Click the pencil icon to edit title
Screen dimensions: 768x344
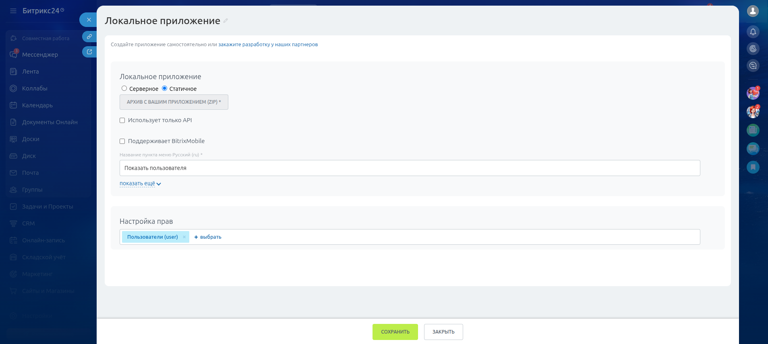(226, 21)
